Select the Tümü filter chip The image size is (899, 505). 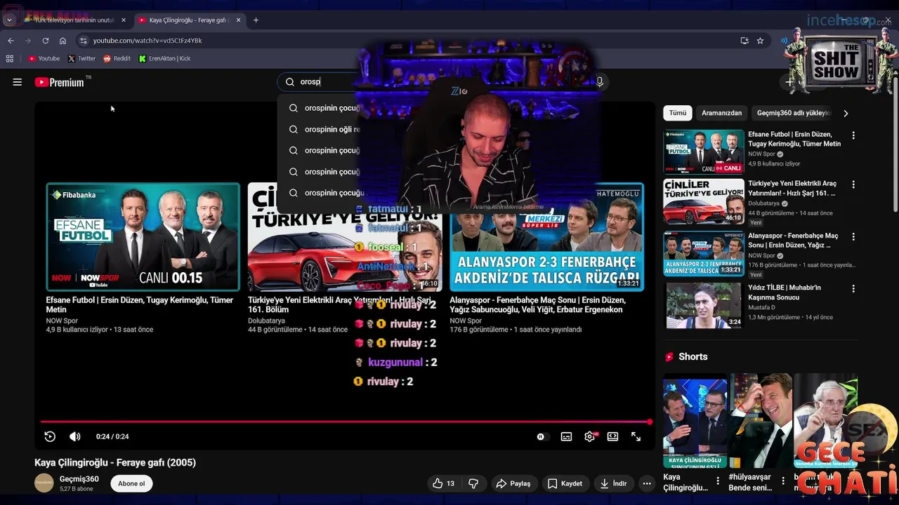(678, 113)
